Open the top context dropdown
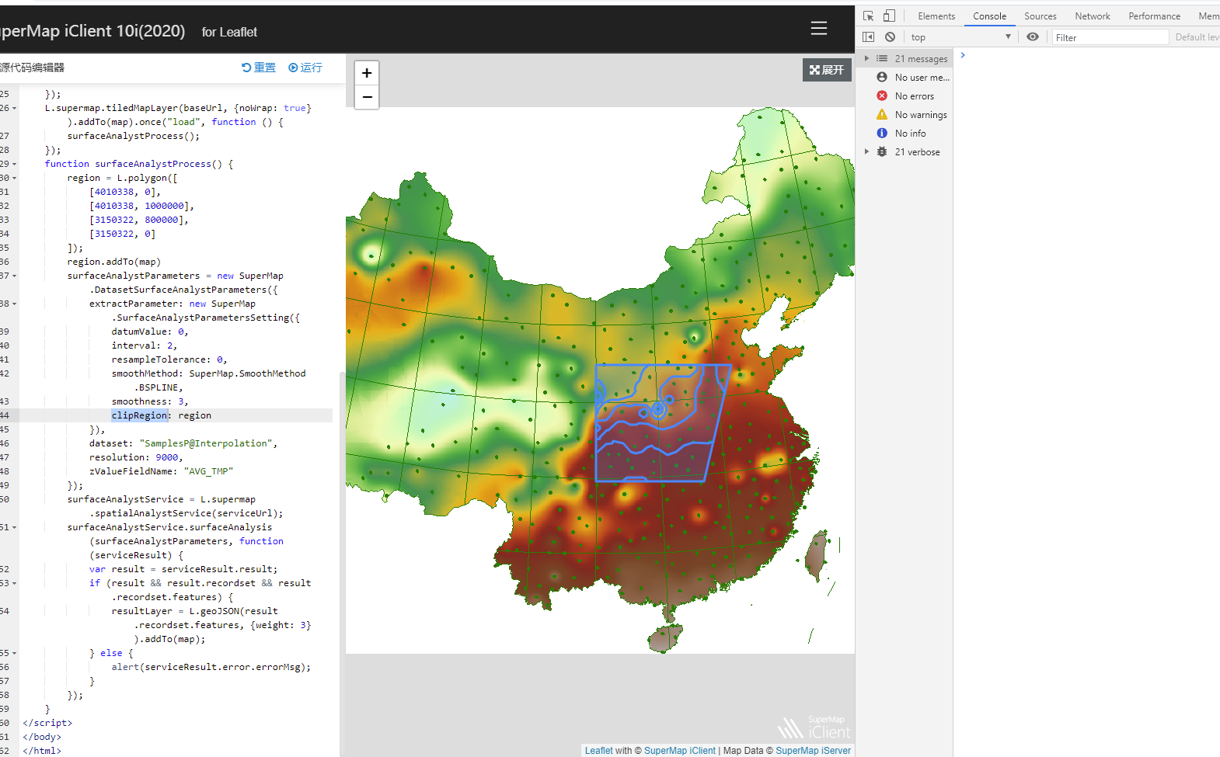 click(960, 36)
